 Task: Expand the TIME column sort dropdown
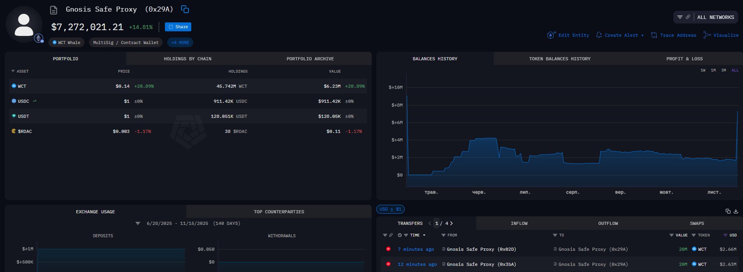(x=424, y=235)
